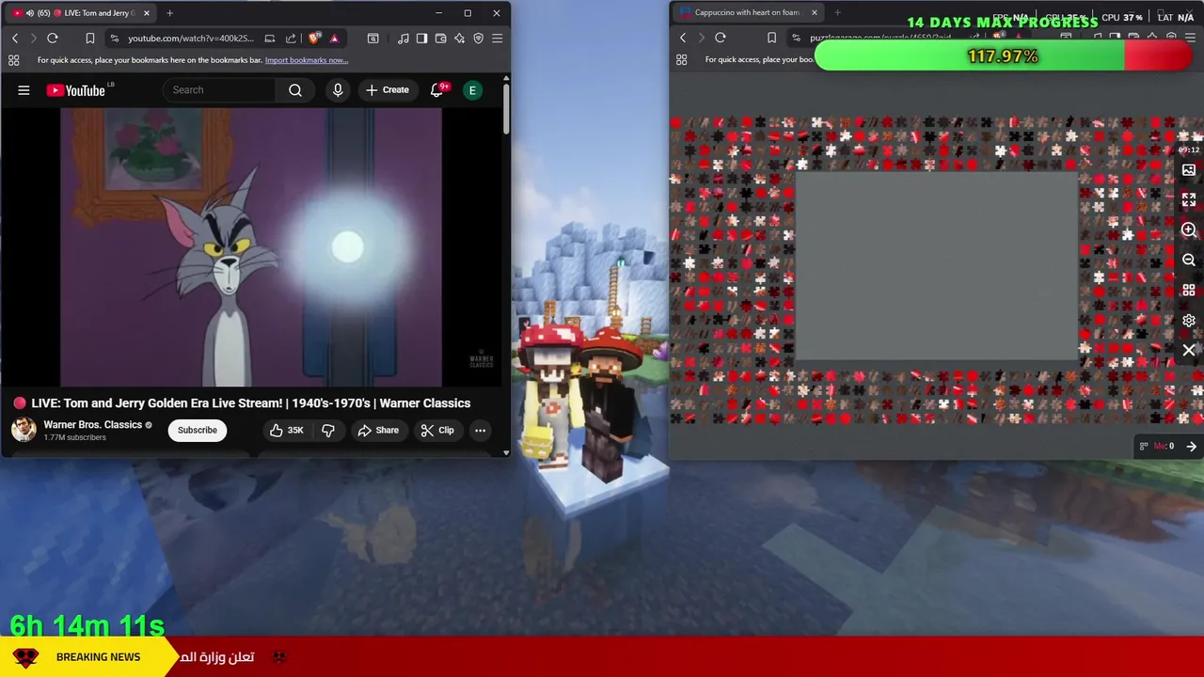Select the LIVE: Tom and Jerry tab
This screenshot has height=677, width=1204.
[x=83, y=13]
